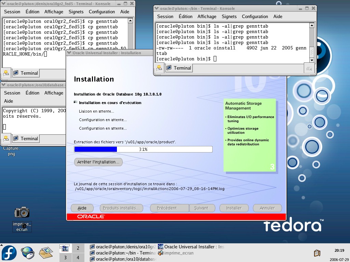Click new session icon in ~/bin Konsole
350x262 pixels.
click(159, 68)
